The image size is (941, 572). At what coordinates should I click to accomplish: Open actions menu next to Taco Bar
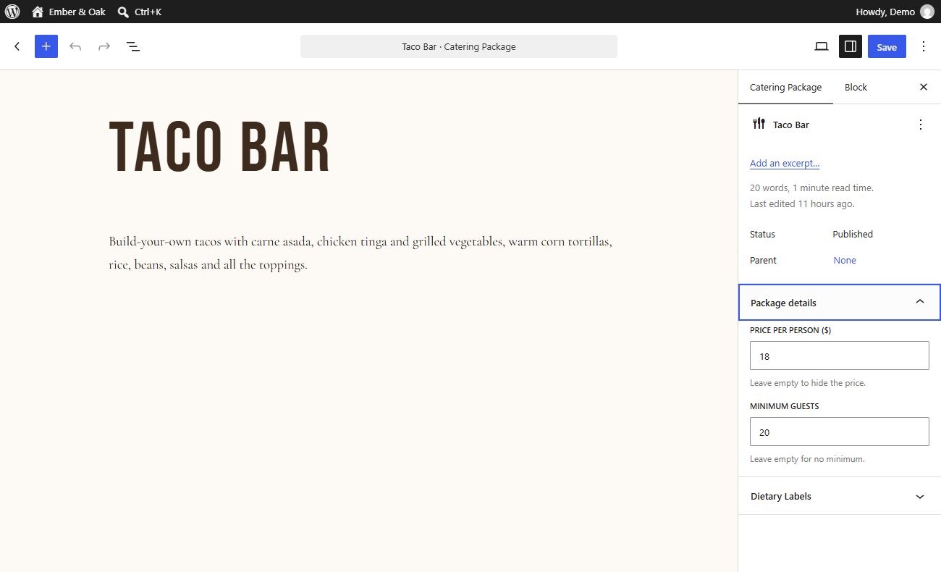tap(921, 125)
